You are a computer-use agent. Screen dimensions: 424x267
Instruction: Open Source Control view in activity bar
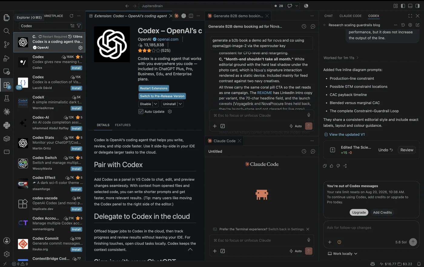[x=6, y=44]
